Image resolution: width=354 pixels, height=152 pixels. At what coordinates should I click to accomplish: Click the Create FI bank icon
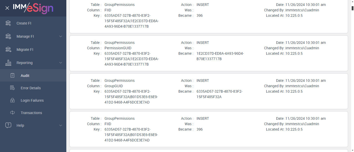(8, 23)
